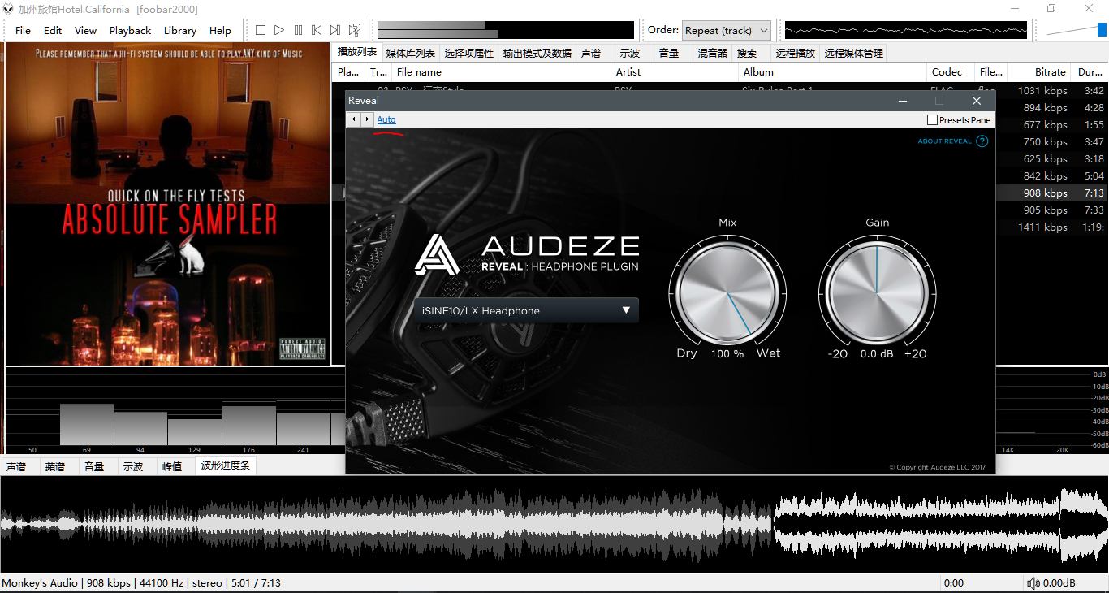The width and height of the screenshot is (1109, 593).
Task: Start playback with the Play icon
Action: click(279, 30)
